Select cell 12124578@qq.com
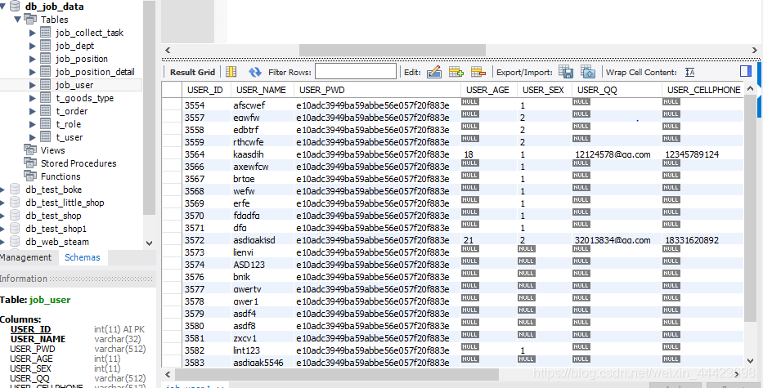 point(617,154)
